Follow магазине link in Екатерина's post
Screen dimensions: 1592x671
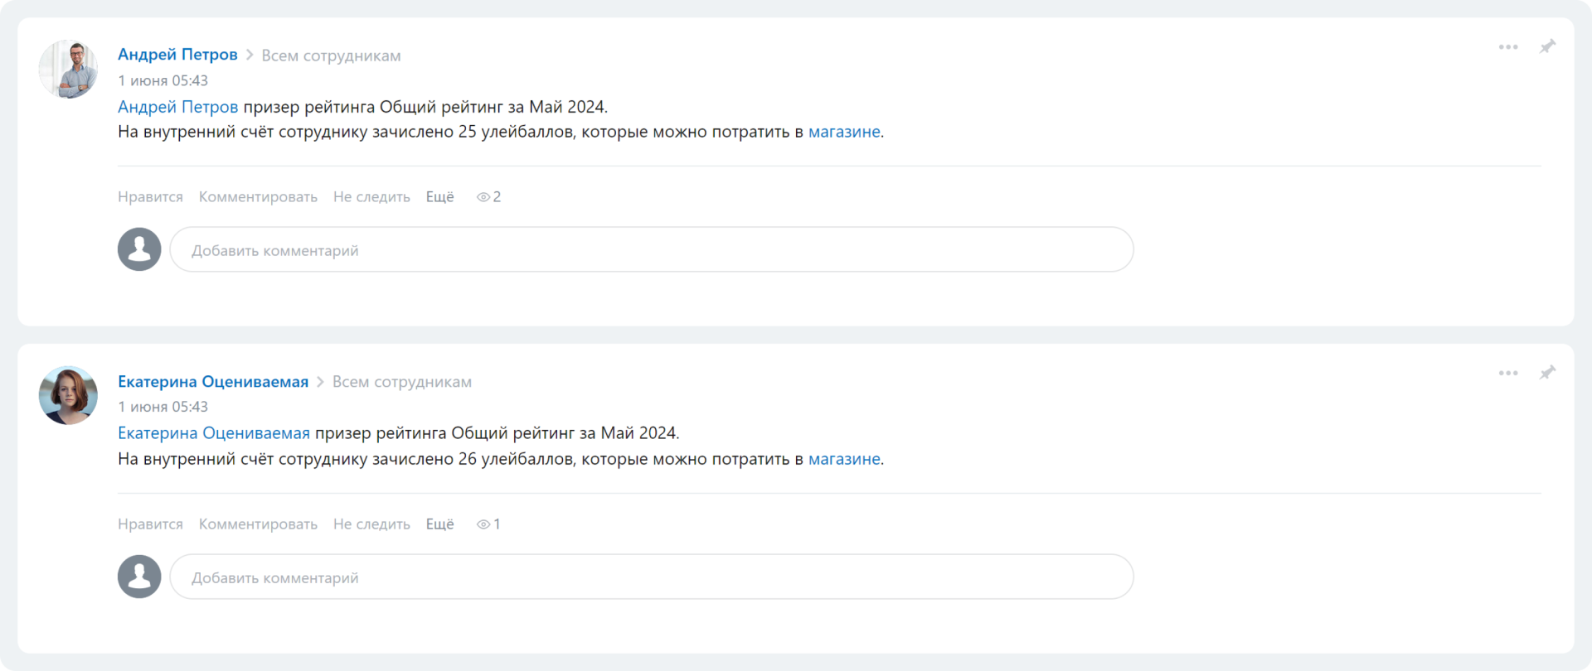(844, 459)
